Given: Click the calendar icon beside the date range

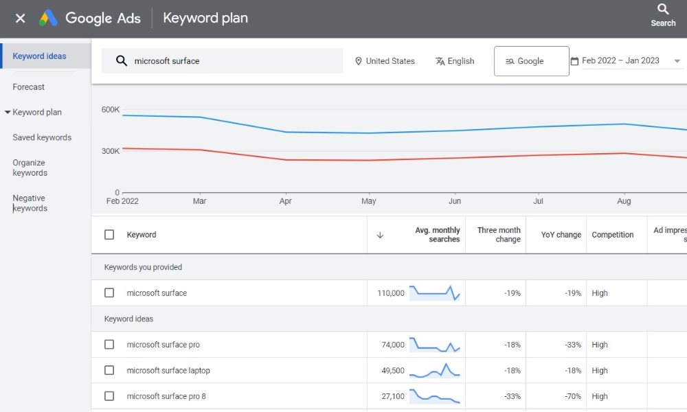Looking at the screenshot, I should (574, 61).
